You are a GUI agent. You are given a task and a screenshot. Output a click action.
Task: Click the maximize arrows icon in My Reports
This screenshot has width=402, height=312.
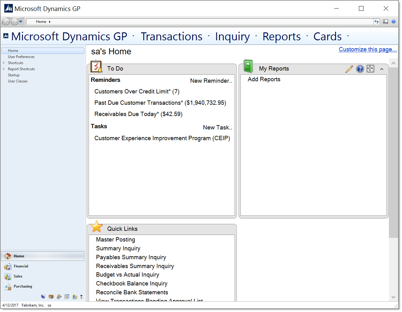pos(371,69)
